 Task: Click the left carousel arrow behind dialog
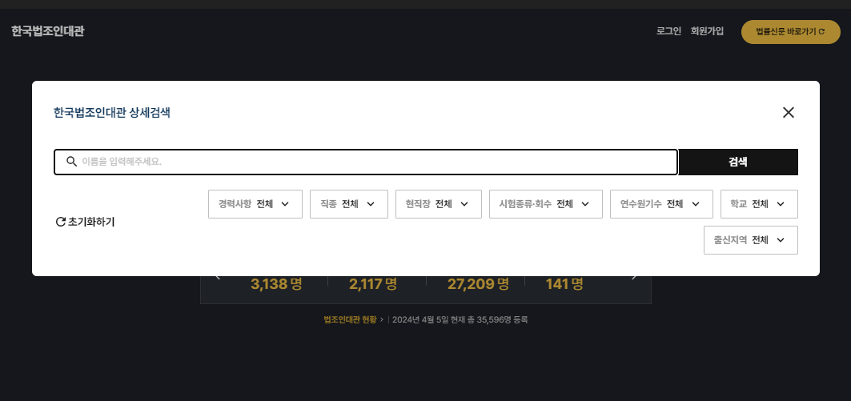[219, 278]
